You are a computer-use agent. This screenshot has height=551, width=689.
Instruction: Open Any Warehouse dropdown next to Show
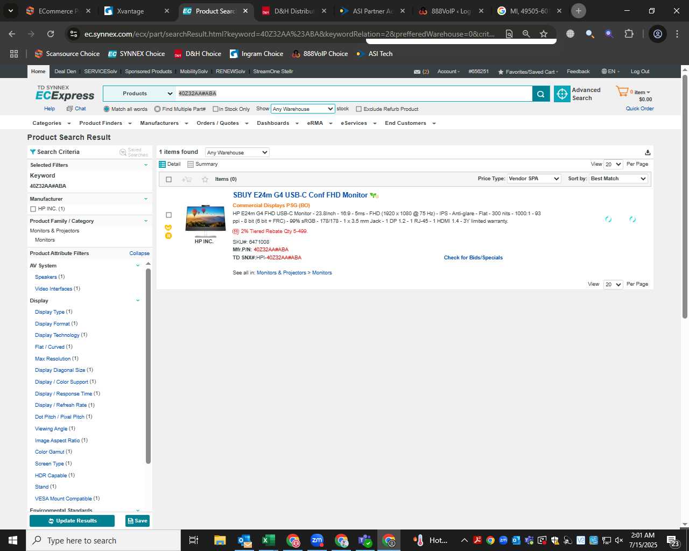coord(303,109)
